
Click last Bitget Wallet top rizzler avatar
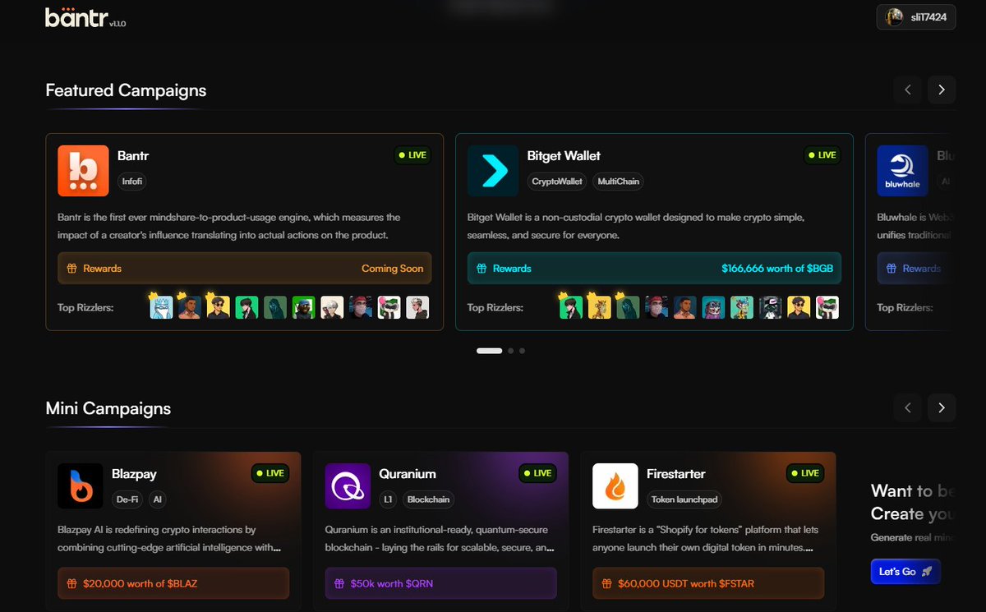tap(827, 307)
